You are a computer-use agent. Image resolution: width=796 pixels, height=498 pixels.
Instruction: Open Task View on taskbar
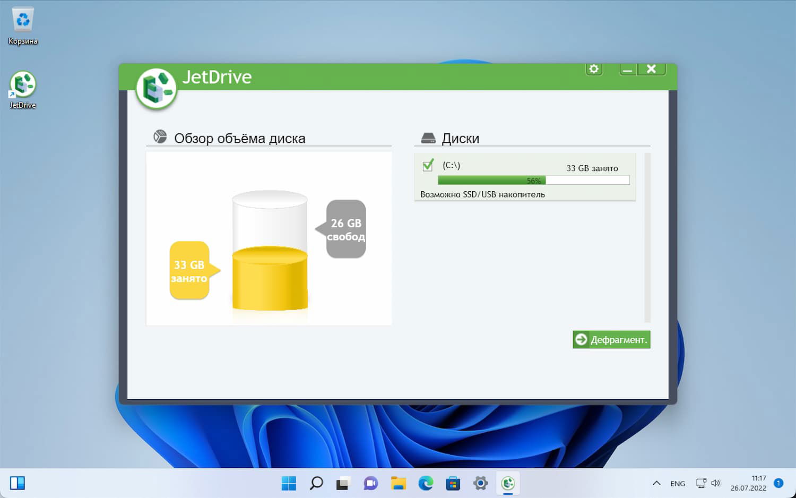tap(343, 483)
